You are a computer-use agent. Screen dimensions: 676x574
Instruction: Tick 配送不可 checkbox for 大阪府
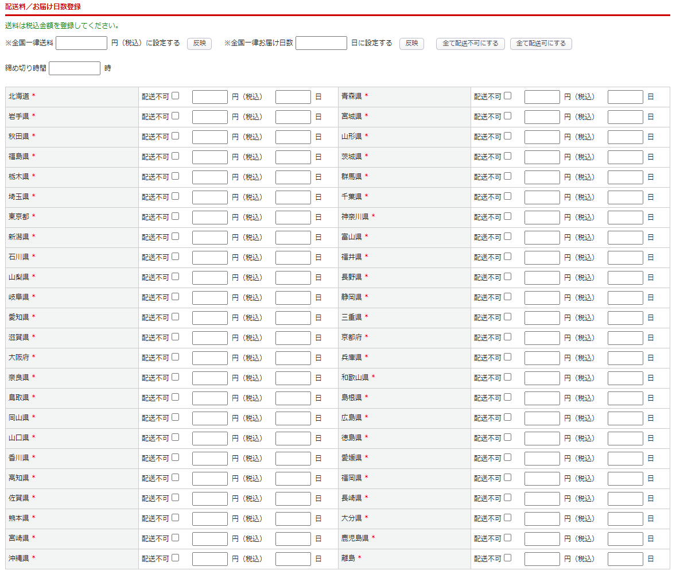pyautogui.click(x=175, y=357)
